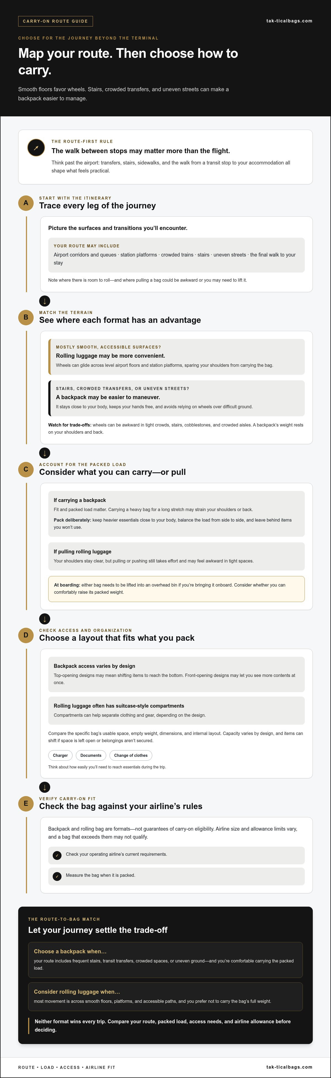Click the Carry-On Route Guide badge
Image resolution: width=331 pixels, height=1078 pixels.
click(x=55, y=21)
